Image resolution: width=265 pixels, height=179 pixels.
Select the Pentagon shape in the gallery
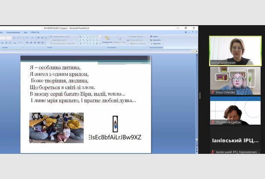[97, 40]
